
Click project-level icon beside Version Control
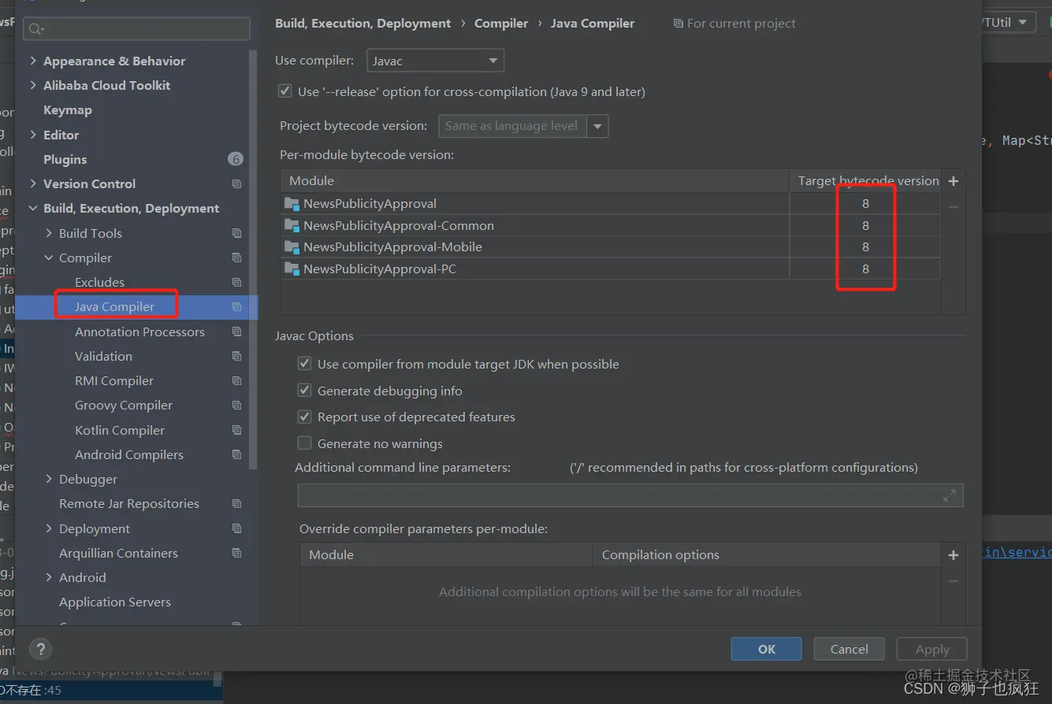(x=236, y=183)
